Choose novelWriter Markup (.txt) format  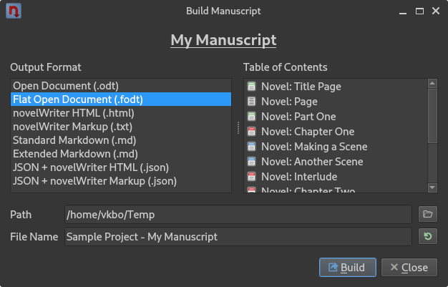[x=121, y=127]
